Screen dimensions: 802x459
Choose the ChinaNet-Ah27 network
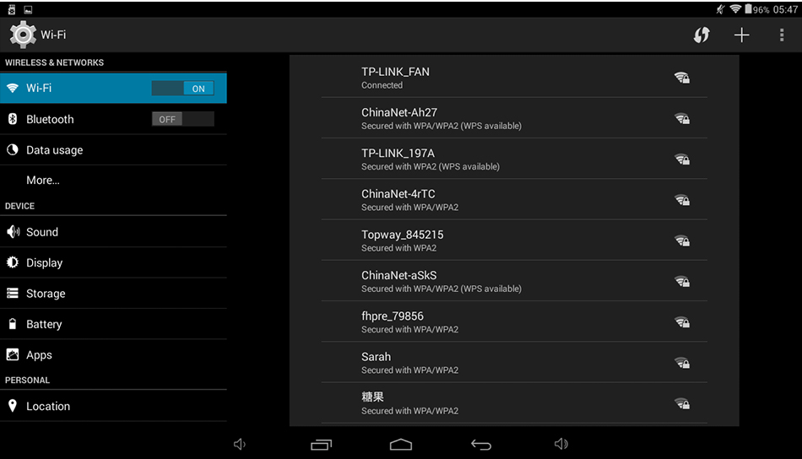click(513, 118)
